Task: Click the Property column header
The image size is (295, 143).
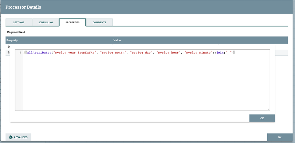Action: pyautogui.click(x=12, y=40)
